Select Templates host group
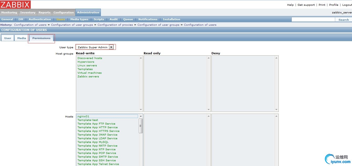Viewport: 352px width, 166px height. click(85, 69)
